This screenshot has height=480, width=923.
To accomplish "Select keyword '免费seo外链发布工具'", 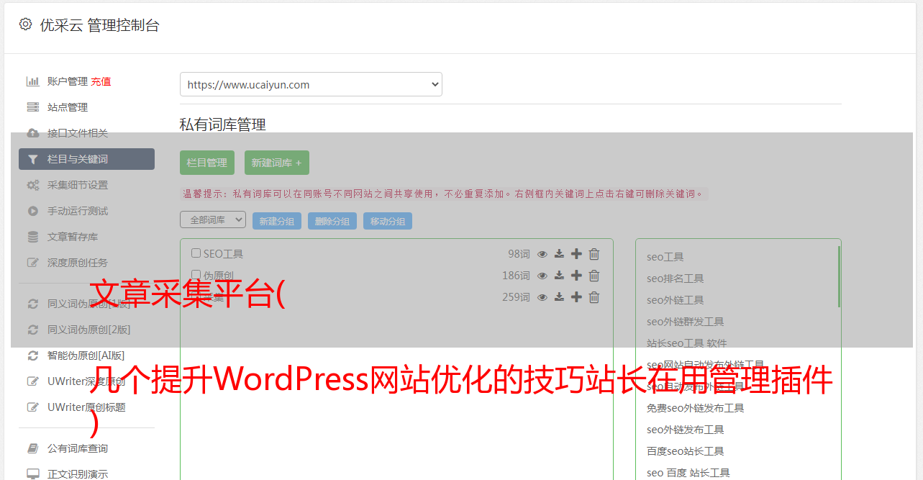I will (x=696, y=408).
